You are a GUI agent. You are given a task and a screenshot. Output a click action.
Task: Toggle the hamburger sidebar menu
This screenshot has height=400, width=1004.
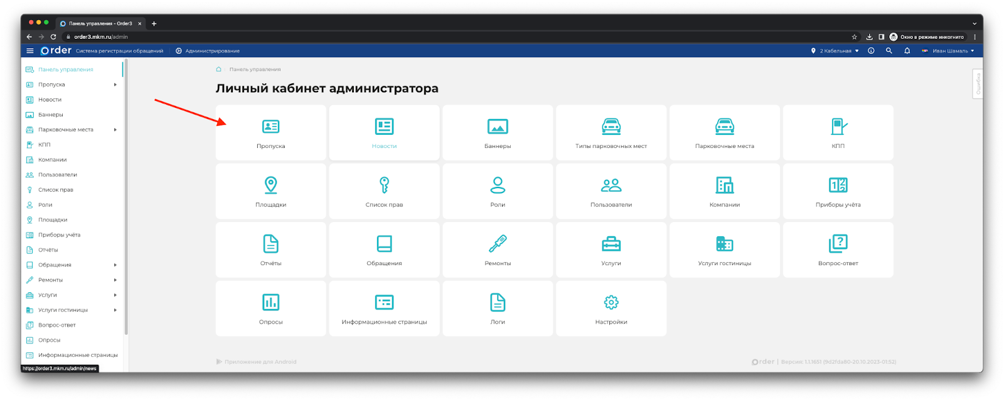point(29,51)
